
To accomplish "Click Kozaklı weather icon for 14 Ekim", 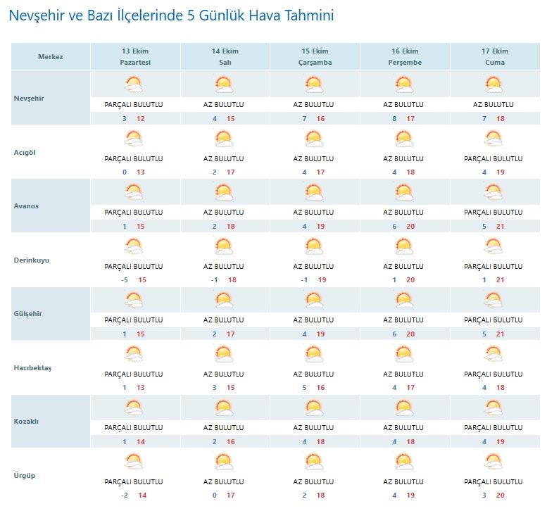I will [224, 408].
